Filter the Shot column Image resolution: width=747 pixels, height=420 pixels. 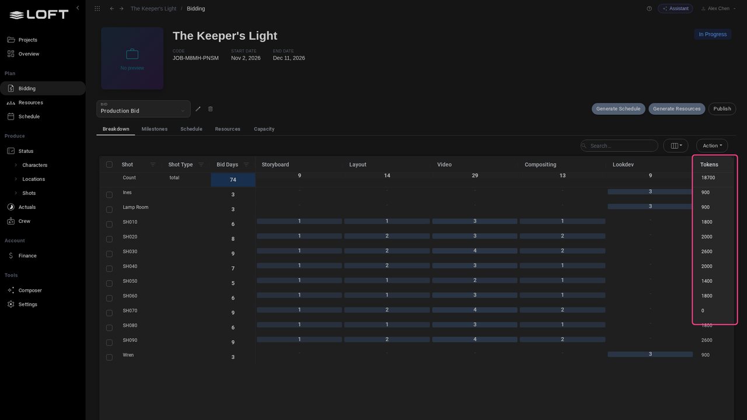153,164
